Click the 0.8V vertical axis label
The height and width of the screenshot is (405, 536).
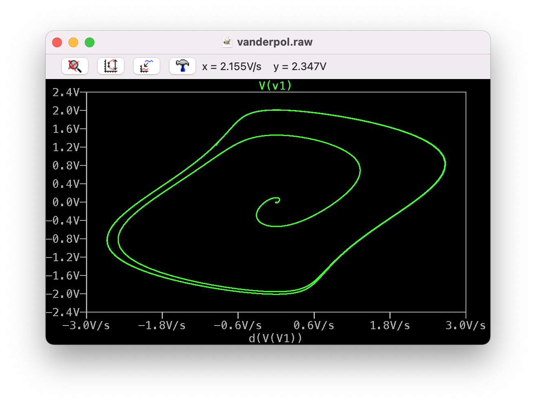(66, 165)
